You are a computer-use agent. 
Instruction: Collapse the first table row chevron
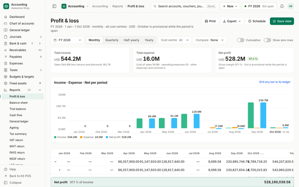tap(56, 162)
